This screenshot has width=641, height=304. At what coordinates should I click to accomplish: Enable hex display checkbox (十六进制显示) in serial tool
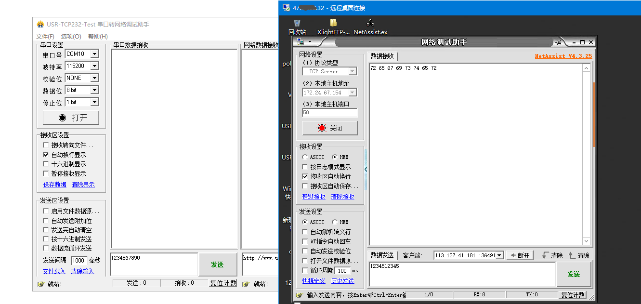46,164
